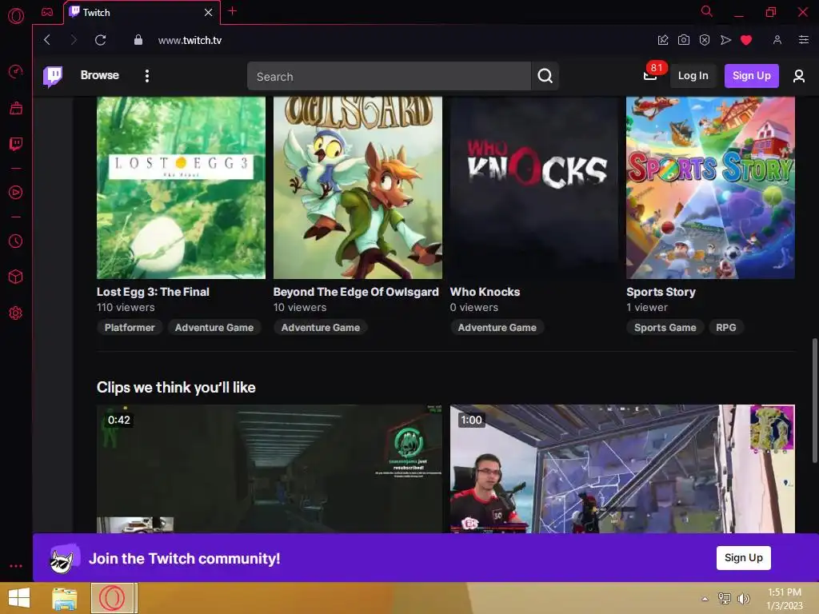
Task: Click Sign Up in the top navigation
Action: [752, 76]
